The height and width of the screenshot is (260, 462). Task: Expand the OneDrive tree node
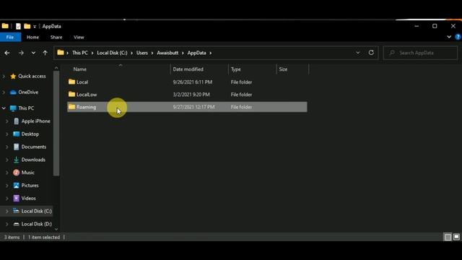pos(4,92)
